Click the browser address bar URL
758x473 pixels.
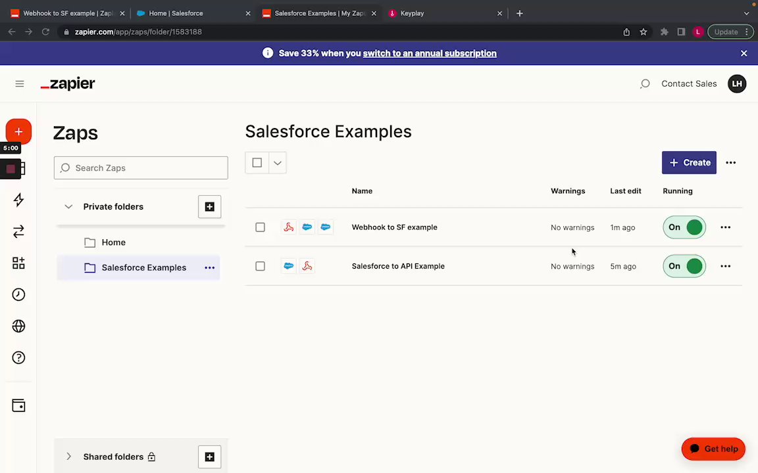(x=138, y=32)
